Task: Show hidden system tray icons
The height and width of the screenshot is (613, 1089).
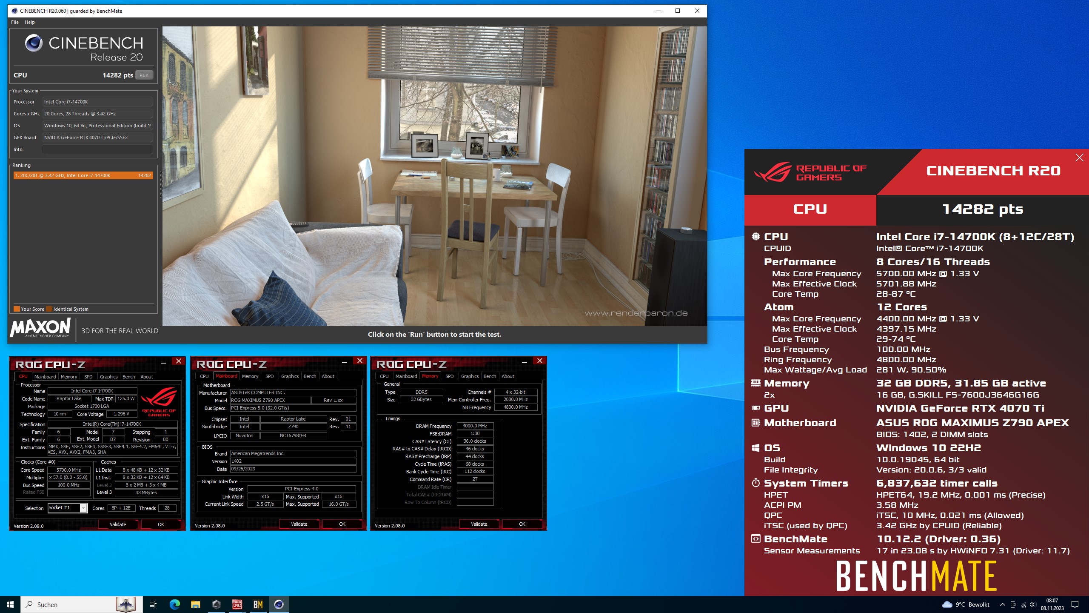Action: pos(1002,604)
